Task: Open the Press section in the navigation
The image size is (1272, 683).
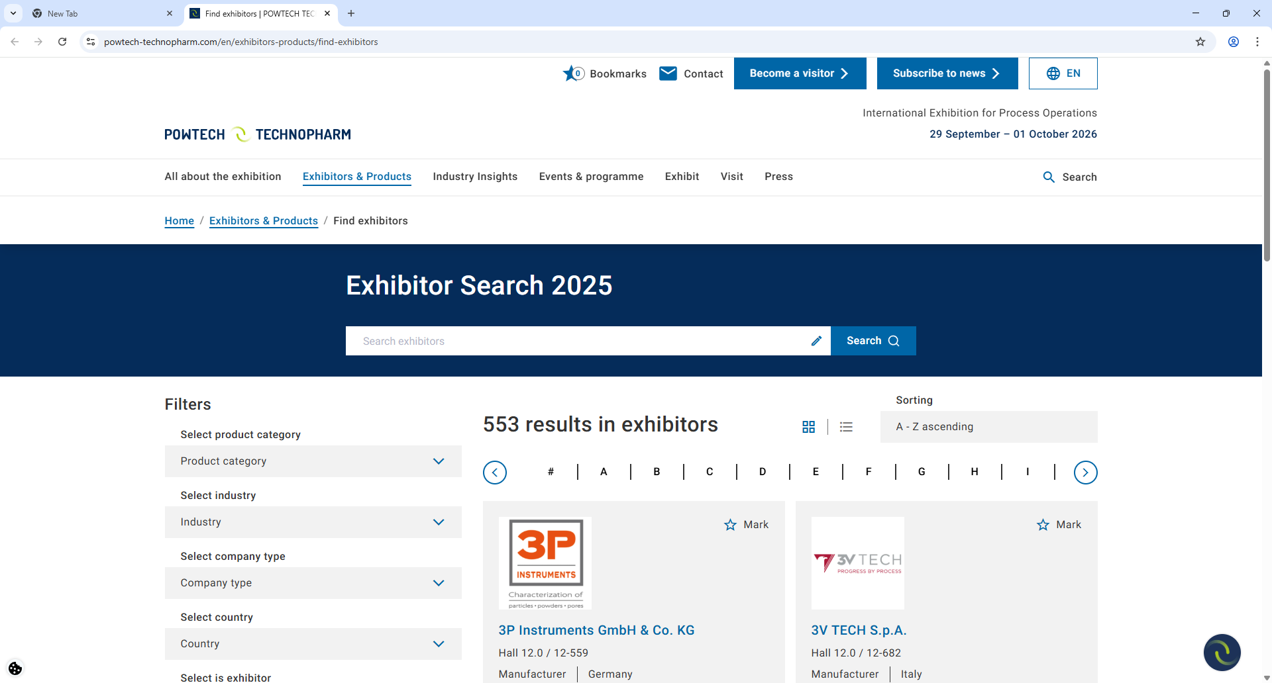Action: point(778,177)
